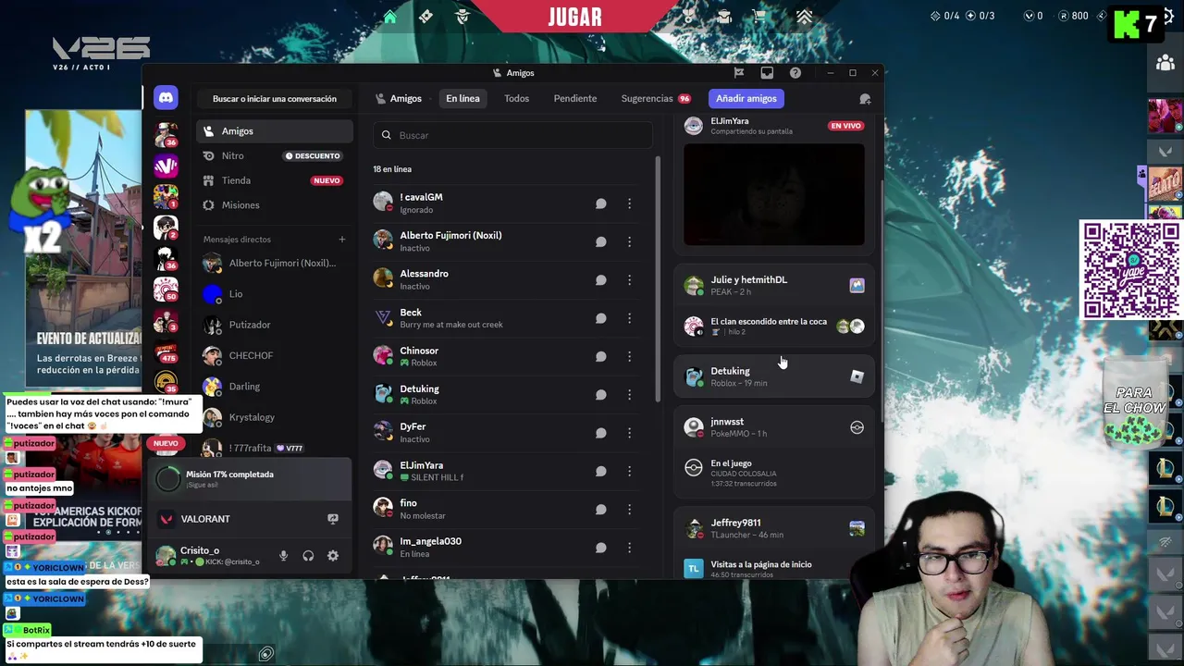Click Buscar friends search field
1184x666 pixels.
(514, 135)
